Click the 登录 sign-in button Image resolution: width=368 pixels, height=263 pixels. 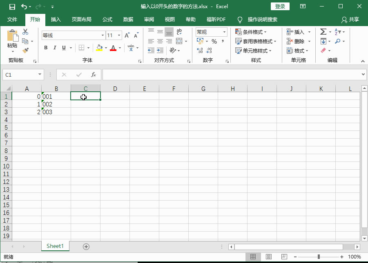click(281, 6)
